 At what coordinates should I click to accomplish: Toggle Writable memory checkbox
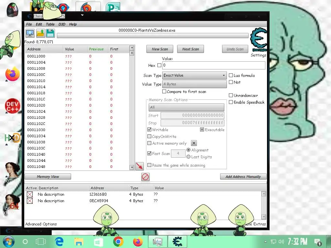[149, 129]
